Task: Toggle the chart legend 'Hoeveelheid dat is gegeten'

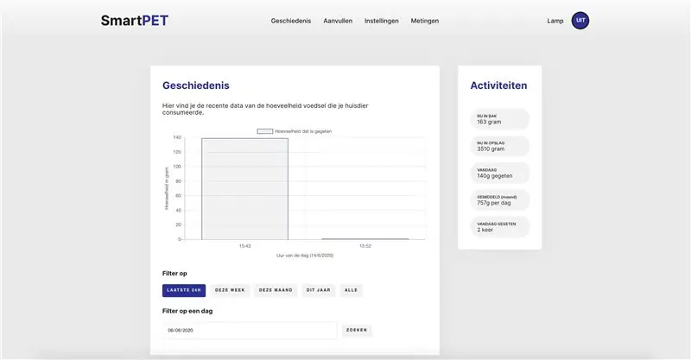Action: (295, 131)
